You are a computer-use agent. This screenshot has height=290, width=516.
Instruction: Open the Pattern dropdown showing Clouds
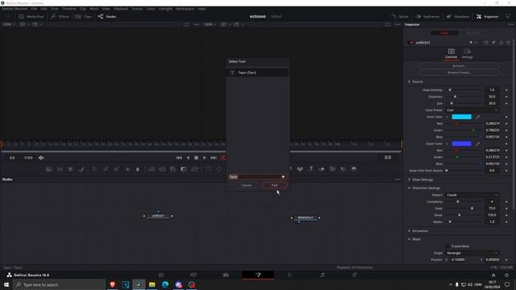point(472,195)
